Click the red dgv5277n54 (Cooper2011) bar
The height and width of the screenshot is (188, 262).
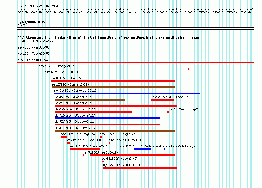[107, 124]
